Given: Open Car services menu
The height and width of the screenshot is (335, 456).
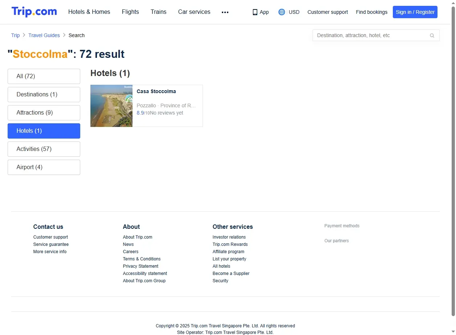Looking at the screenshot, I should (194, 12).
